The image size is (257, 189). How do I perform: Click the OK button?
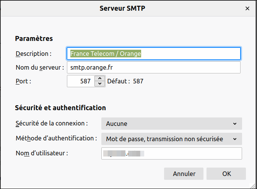[x=226, y=174]
